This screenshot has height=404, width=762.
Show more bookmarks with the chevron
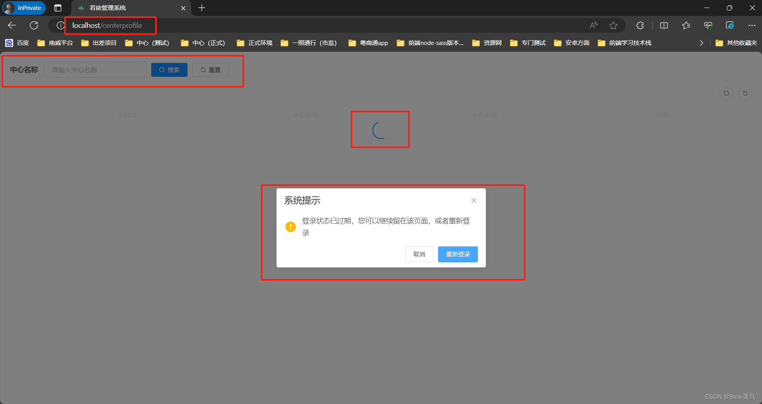click(x=701, y=43)
